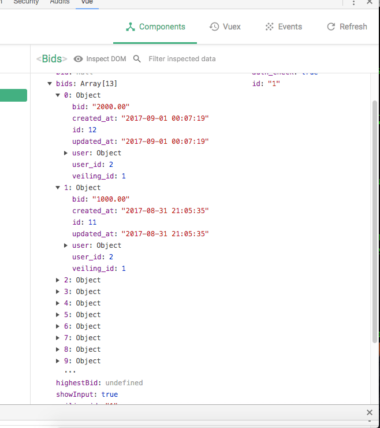The height and width of the screenshot is (428, 380).
Task: Click the Vuex history icon
Action: click(214, 27)
